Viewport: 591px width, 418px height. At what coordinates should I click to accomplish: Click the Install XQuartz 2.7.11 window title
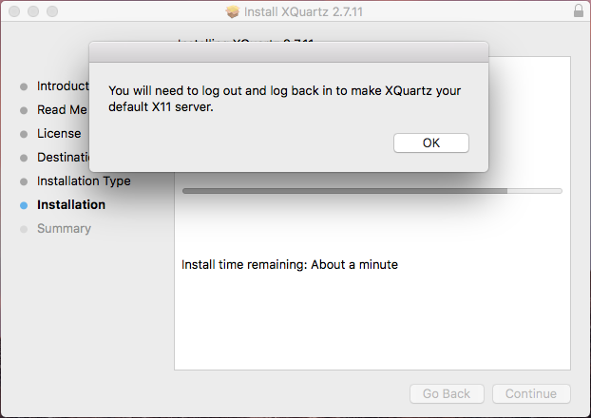(303, 11)
